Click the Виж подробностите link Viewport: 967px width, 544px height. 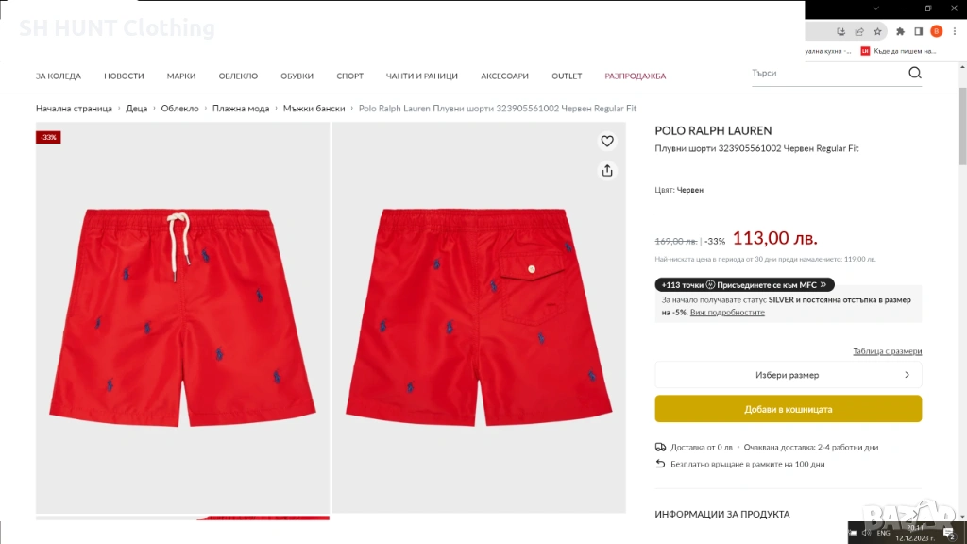coord(727,313)
